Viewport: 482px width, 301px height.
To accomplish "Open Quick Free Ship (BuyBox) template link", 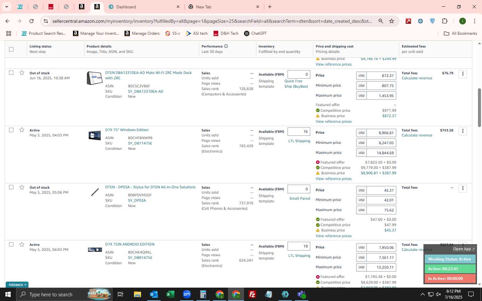I will [296, 84].
